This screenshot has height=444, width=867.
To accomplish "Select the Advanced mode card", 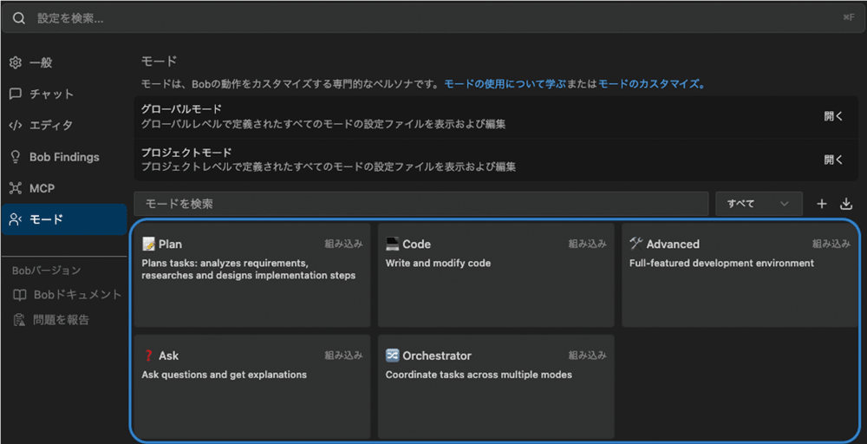I will pos(740,276).
